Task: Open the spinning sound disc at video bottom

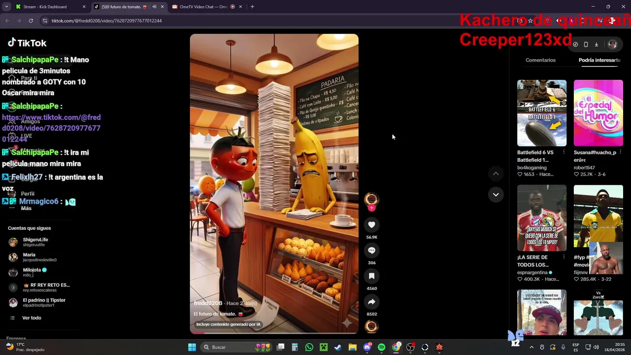Action: click(372, 326)
